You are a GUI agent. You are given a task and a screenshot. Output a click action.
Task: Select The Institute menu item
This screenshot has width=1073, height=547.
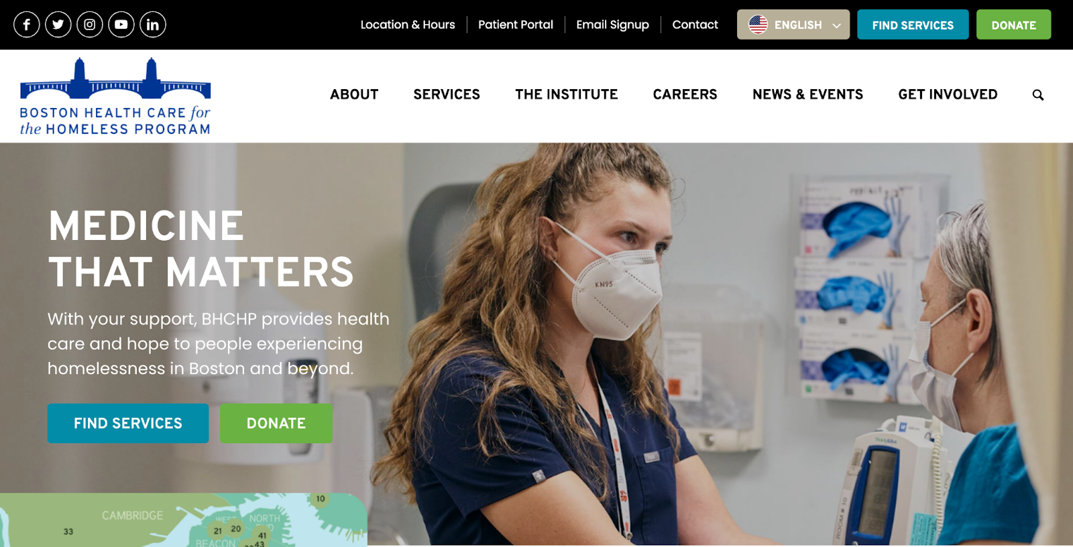point(567,95)
